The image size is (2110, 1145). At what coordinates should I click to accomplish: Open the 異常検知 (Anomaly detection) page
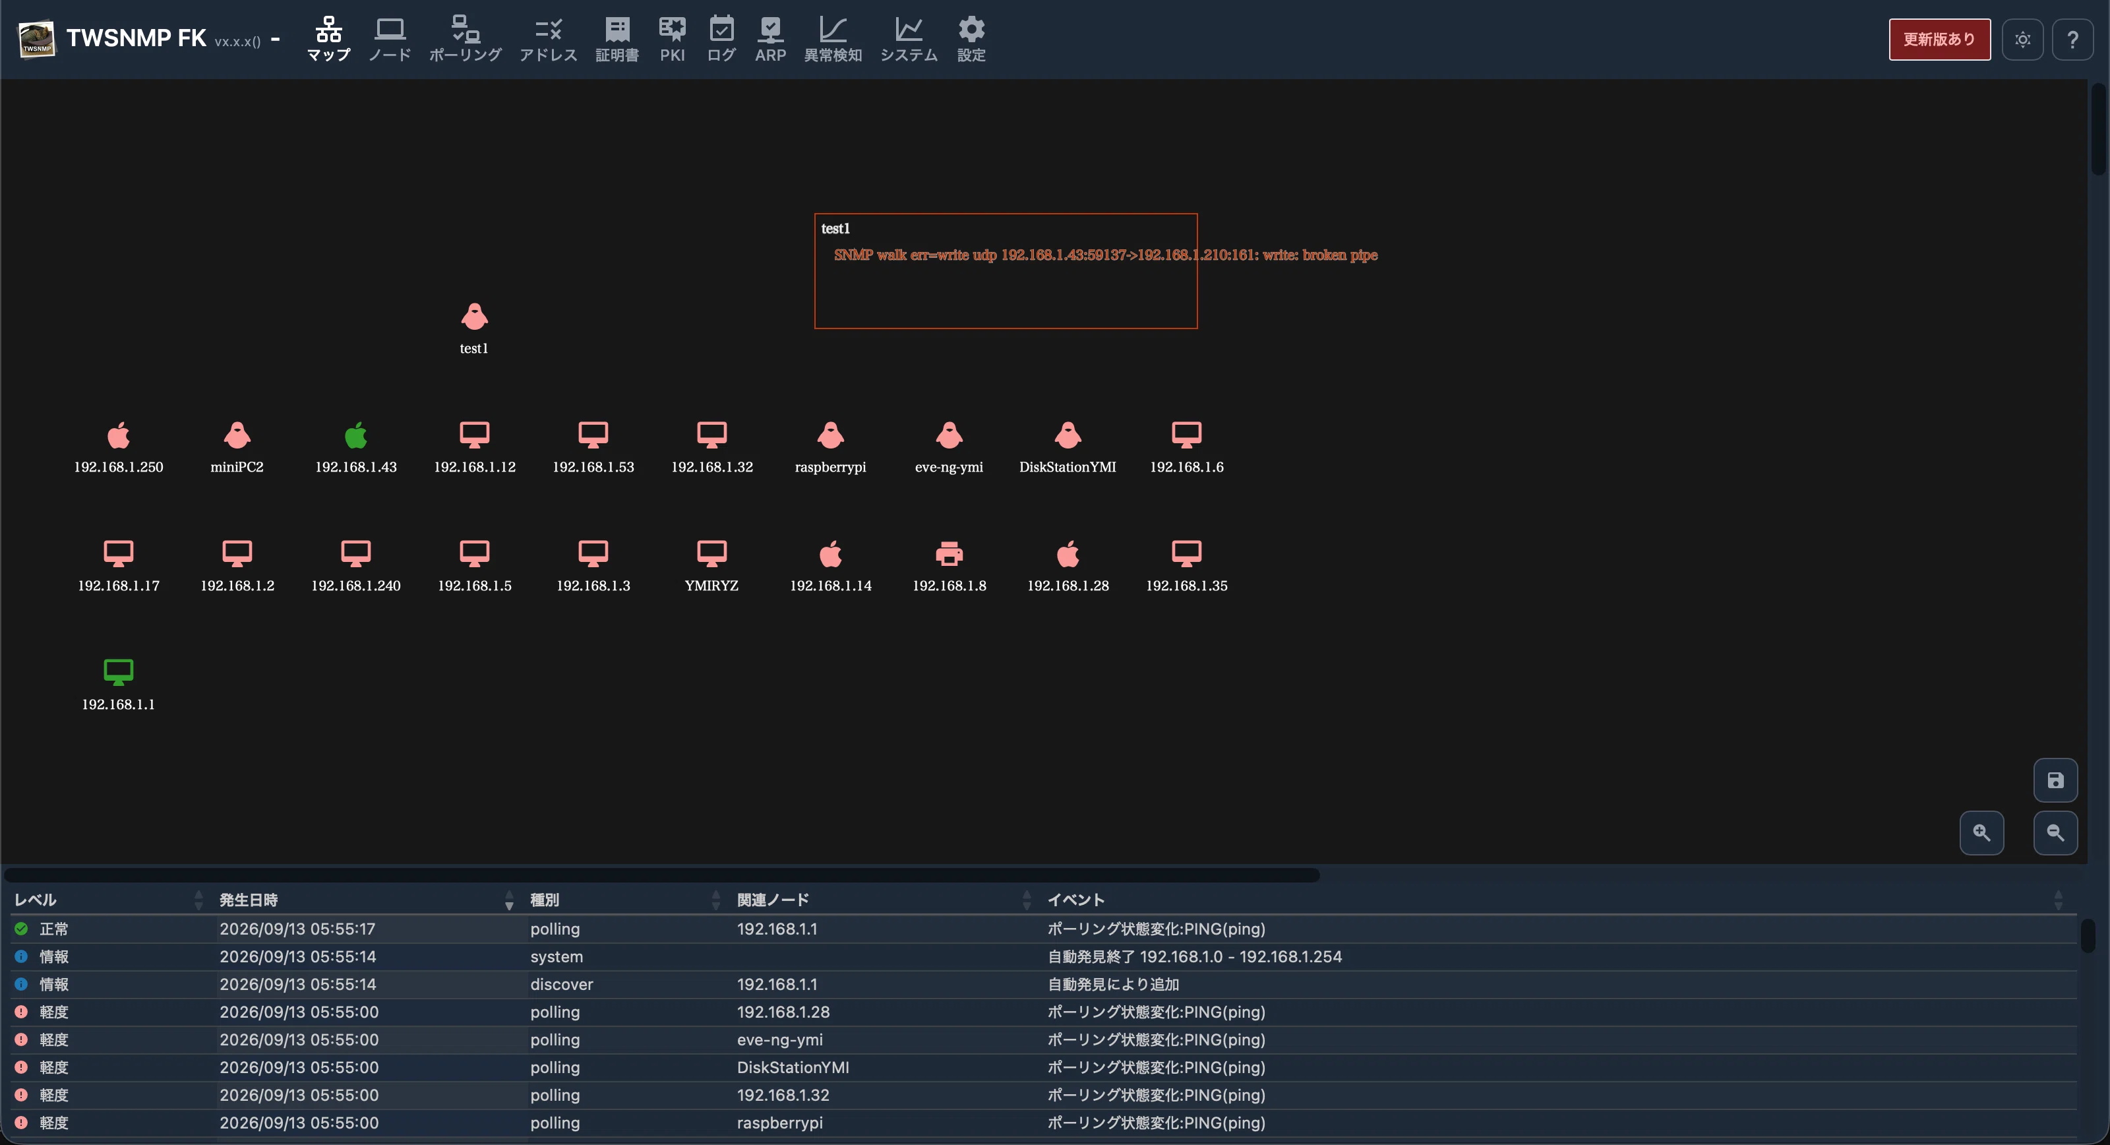tap(833, 38)
